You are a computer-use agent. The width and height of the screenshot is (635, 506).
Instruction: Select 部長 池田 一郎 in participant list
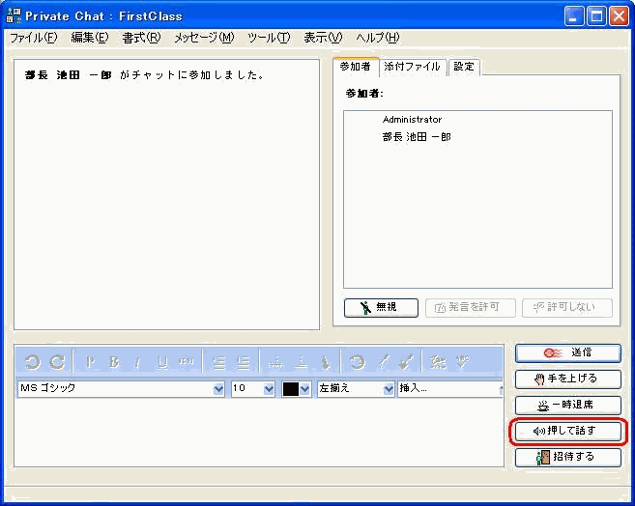(x=416, y=137)
